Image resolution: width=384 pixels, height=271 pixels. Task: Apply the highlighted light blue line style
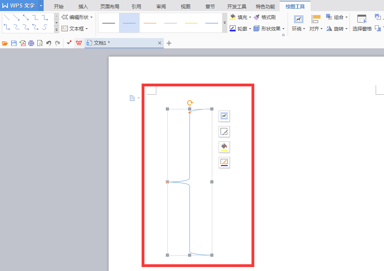(x=129, y=23)
